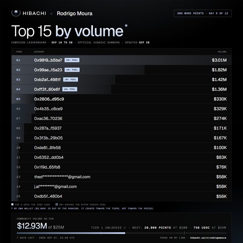This screenshot has height=243, width=243.
Task: Click the asterisk after the volume heading
Action: [x=126, y=26]
